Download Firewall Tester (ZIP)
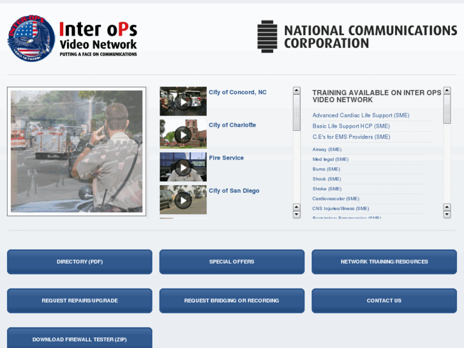464x348 pixels. point(80,338)
